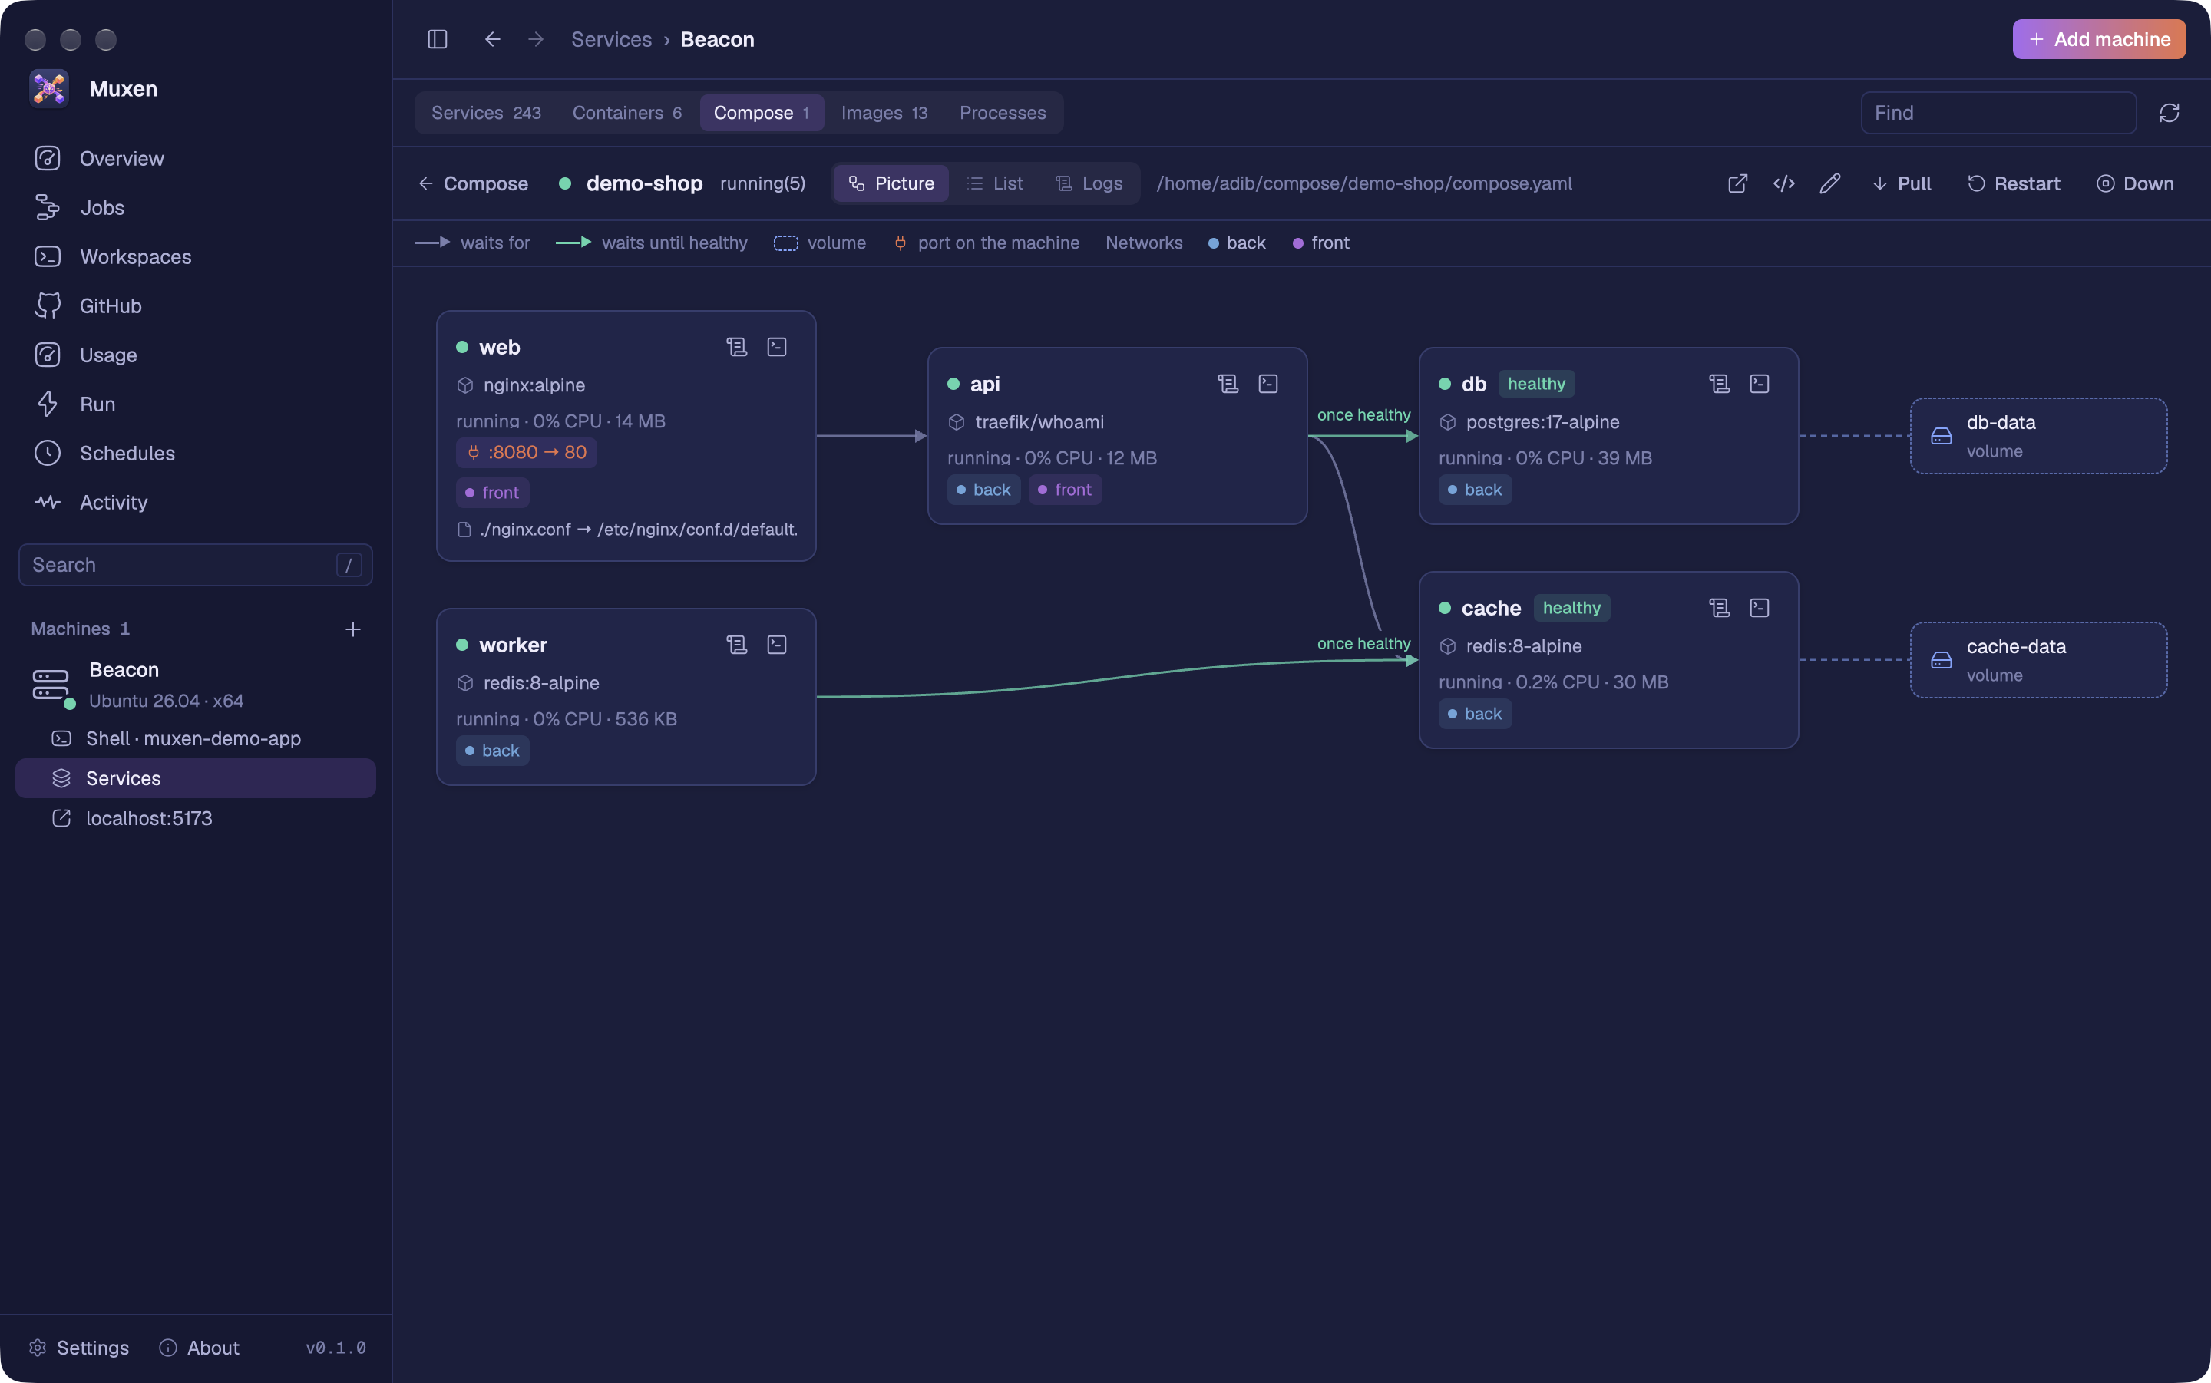
Task: Open logs icon on db card
Action: pyautogui.click(x=1719, y=383)
